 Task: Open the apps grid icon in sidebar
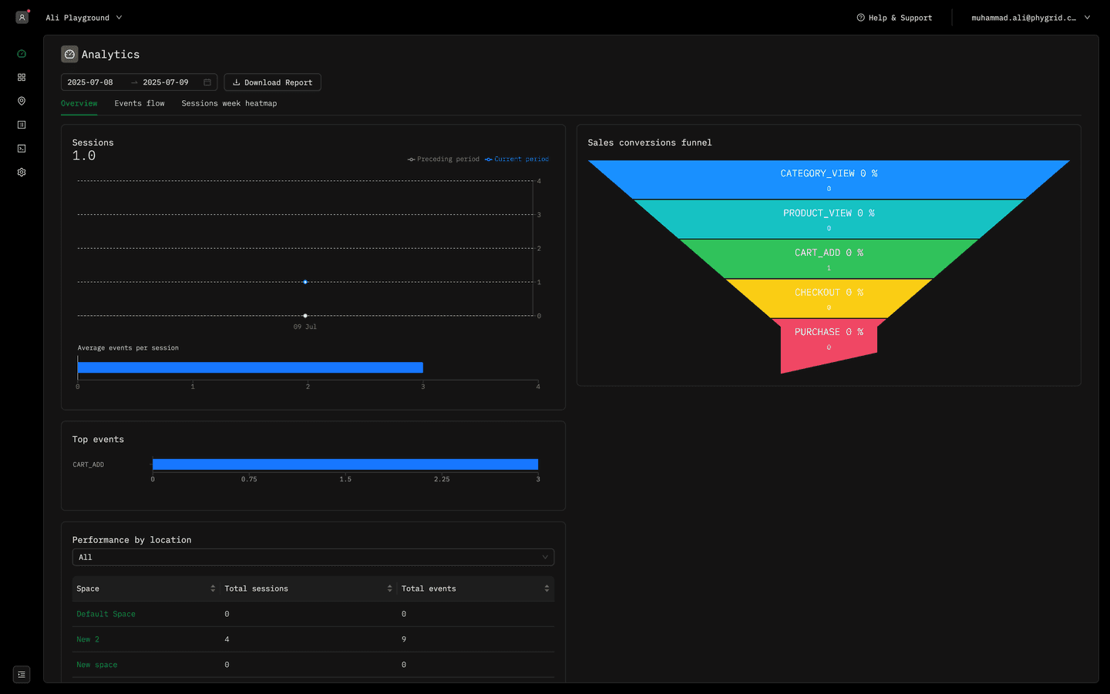21,77
